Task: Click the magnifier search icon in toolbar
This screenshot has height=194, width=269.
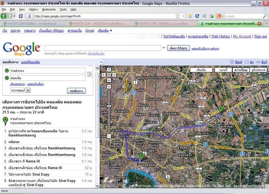Action: 265,16
